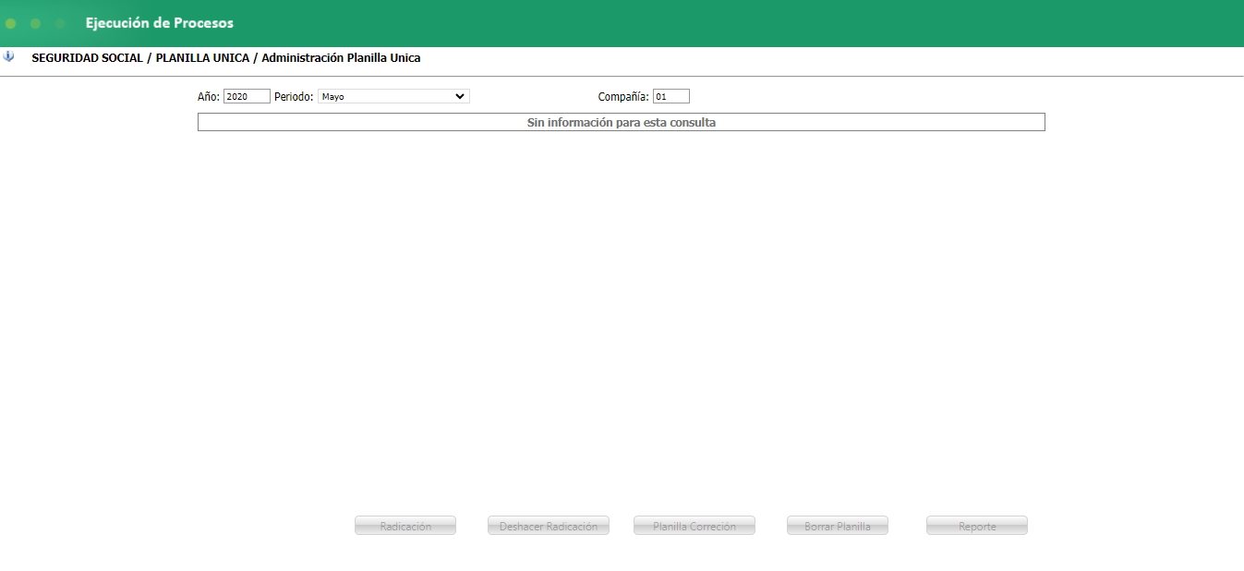The image size is (1244, 571).
Task: Click the Borrar Planilla button
Action: 838,526
